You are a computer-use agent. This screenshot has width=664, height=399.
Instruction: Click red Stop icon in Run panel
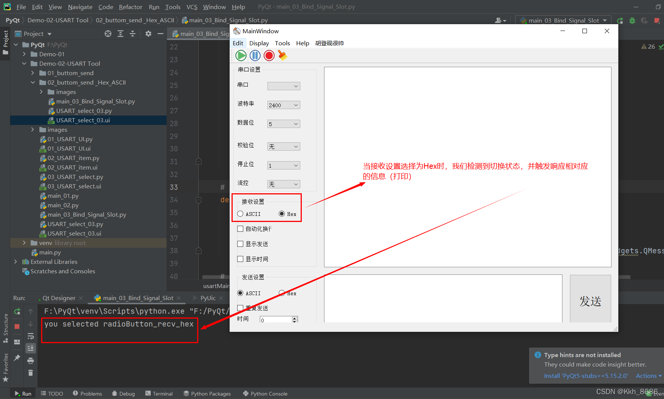pos(17,327)
